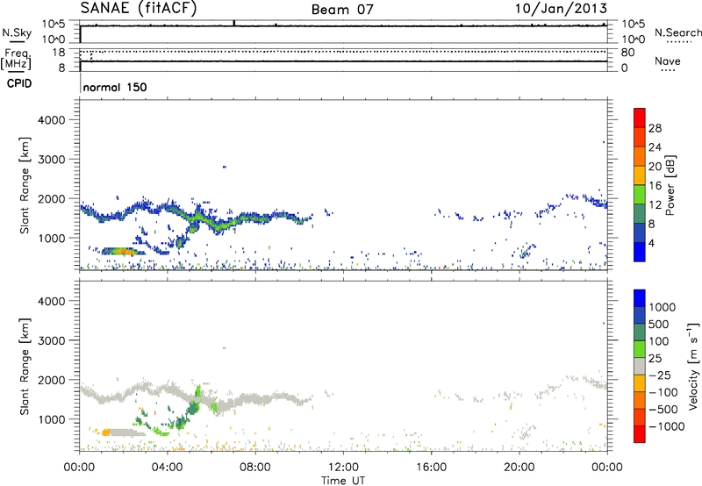Image resolution: width=702 pixels, height=486 pixels.
Task: Select the 'Beam 07' heading text
Action: click(342, 10)
